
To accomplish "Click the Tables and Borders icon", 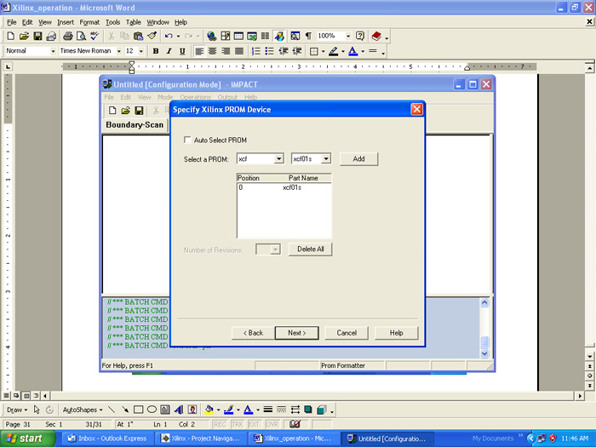I will coord(225,36).
